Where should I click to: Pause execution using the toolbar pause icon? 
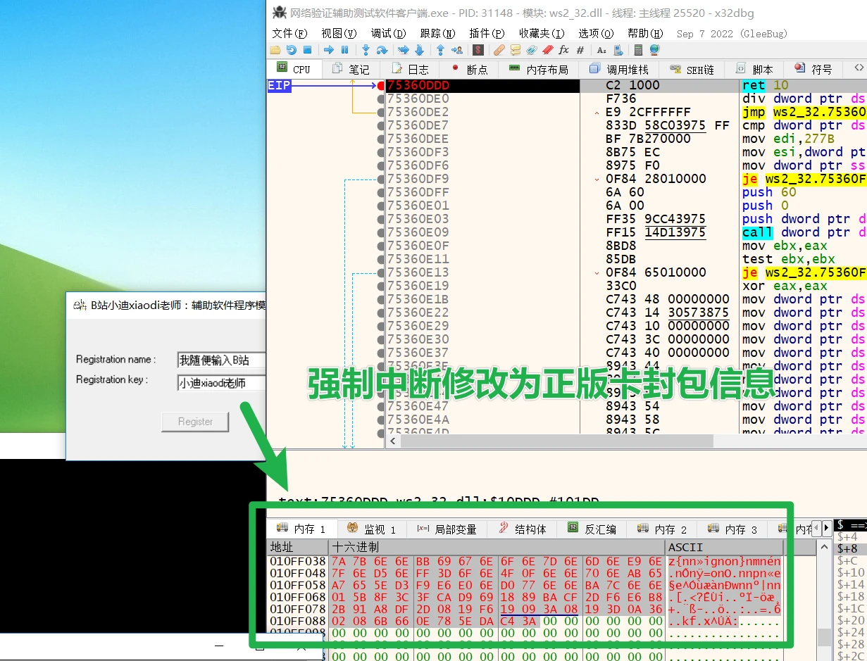click(344, 50)
